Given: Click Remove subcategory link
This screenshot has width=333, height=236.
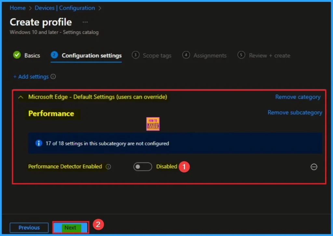Looking at the screenshot, I should tap(295, 113).
